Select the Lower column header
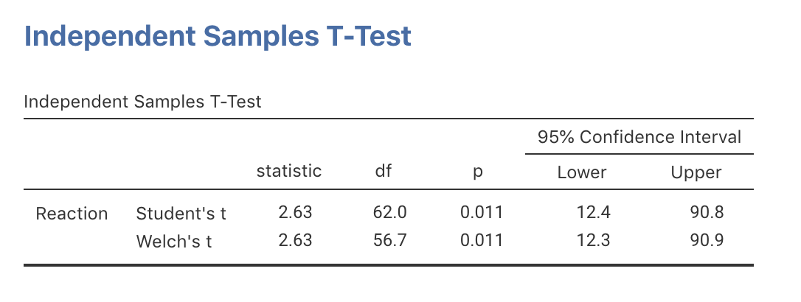The image size is (801, 302). coord(582,173)
